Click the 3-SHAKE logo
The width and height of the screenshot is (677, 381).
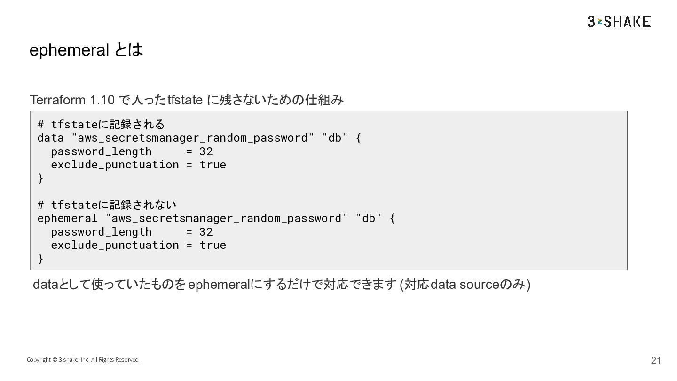(619, 21)
